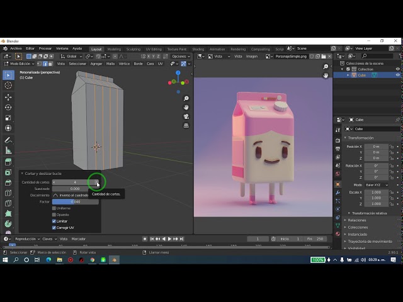Open the Archivo menu

pyautogui.click(x=16, y=48)
